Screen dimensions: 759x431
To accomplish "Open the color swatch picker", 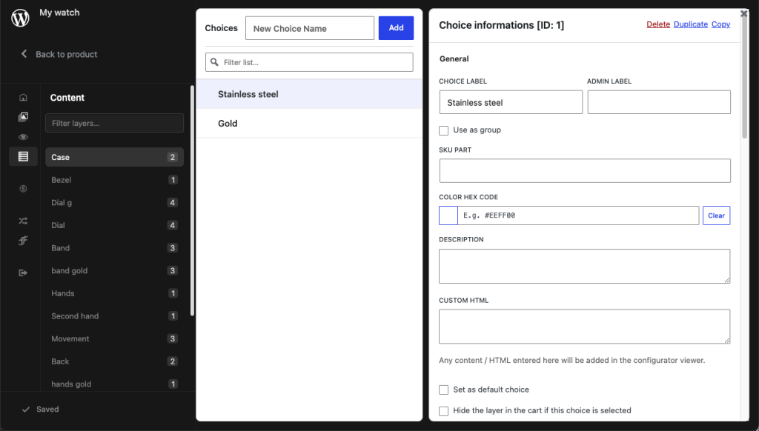I will coord(448,215).
